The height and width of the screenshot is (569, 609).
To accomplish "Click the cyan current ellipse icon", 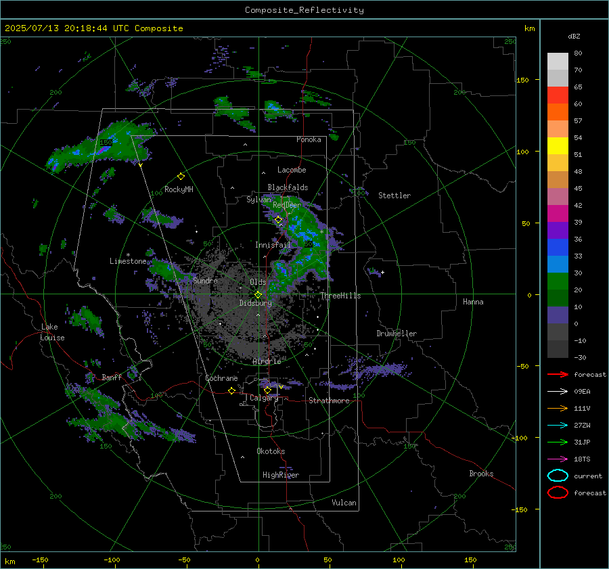I will (x=558, y=476).
